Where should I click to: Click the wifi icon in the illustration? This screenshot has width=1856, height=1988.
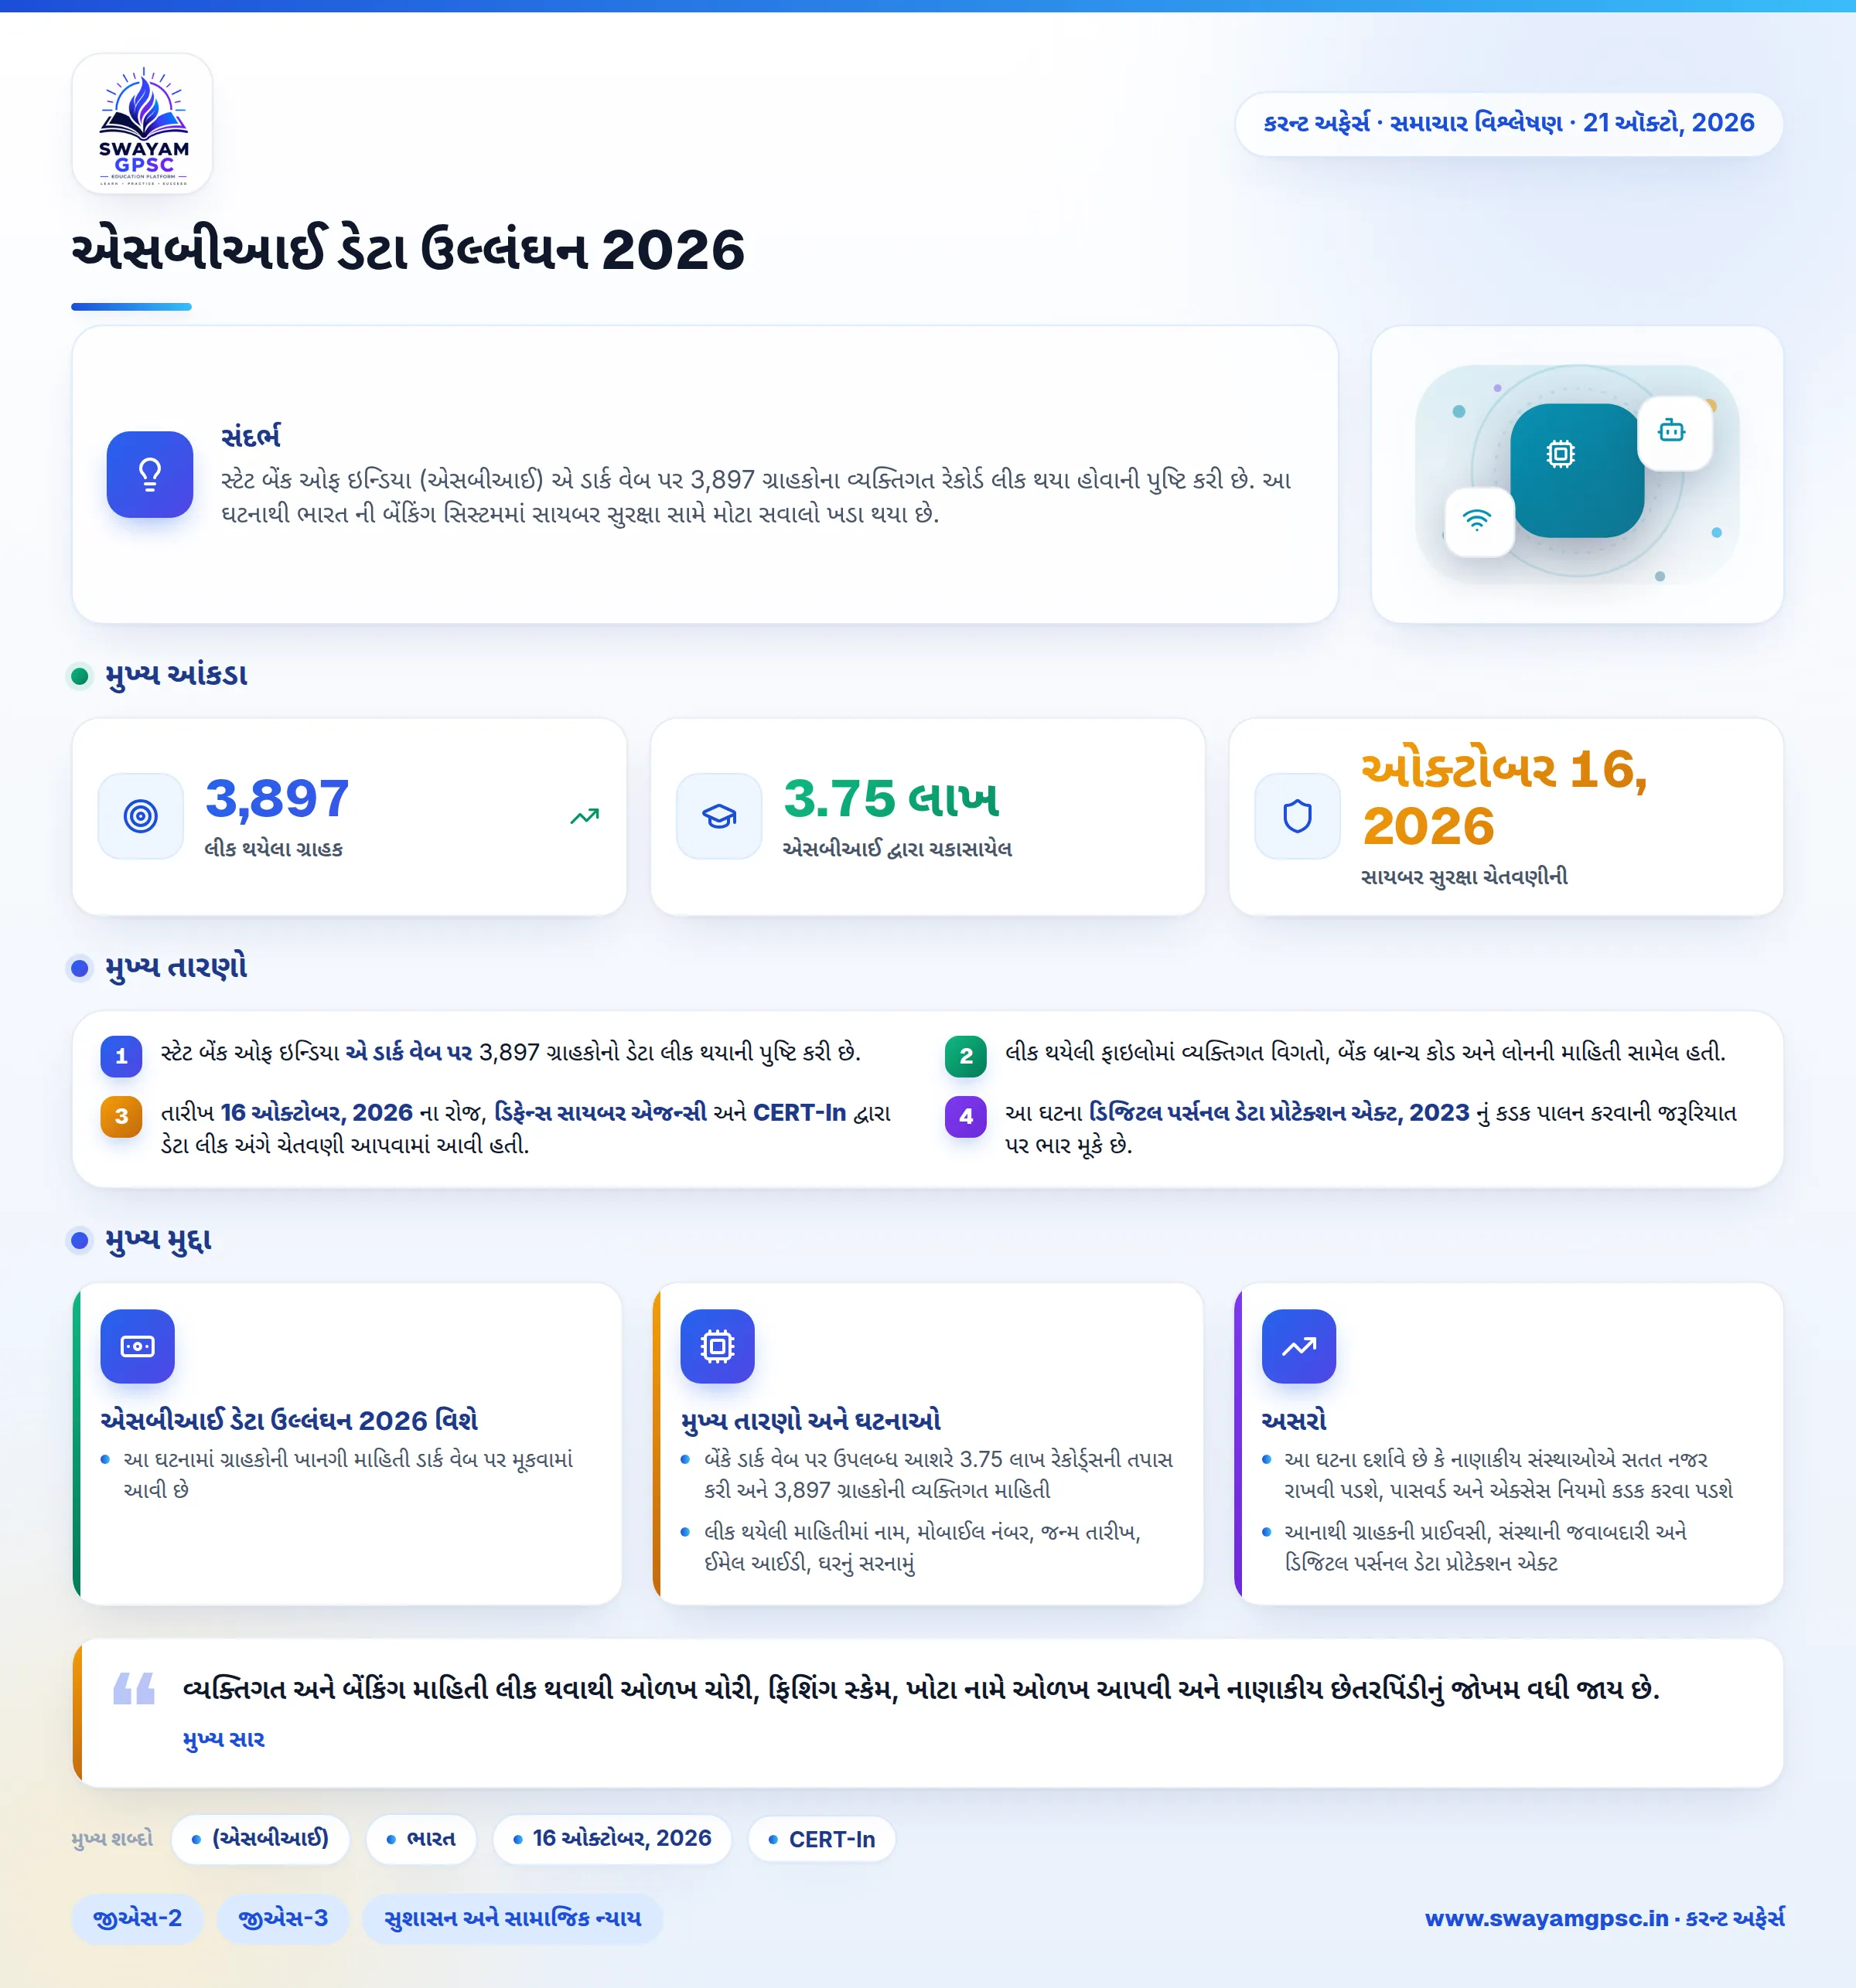(1477, 519)
